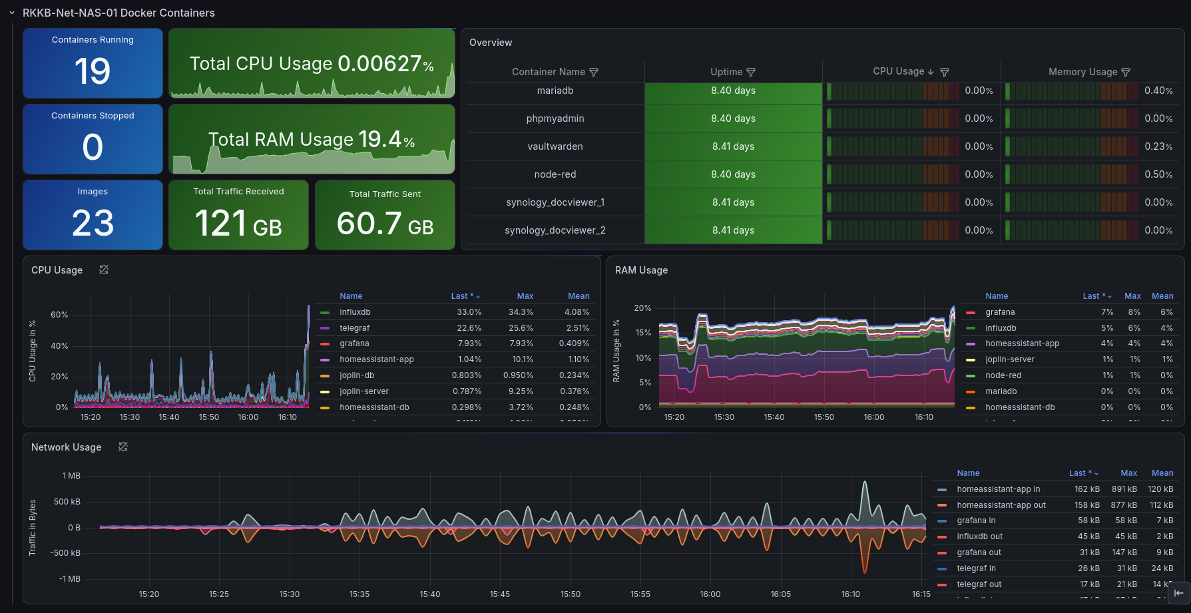Image resolution: width=1191 pixels, height=613 pixels.
Task: Click CPU Usage descending sort arrow in Overview
Action: click(x=931, y=72)
